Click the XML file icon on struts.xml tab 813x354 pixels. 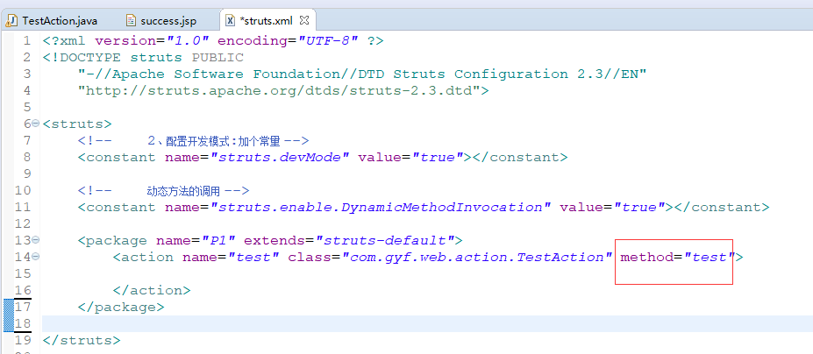point(230,21)
